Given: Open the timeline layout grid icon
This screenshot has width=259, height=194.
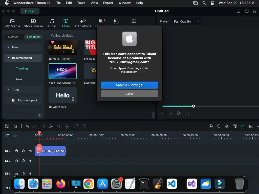Looking at the screenshot, I should pyautogui.click(x=7, y=126).
